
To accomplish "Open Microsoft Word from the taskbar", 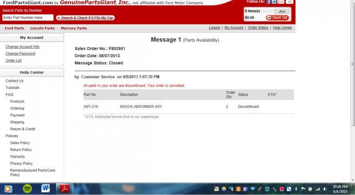I will 46,189.
